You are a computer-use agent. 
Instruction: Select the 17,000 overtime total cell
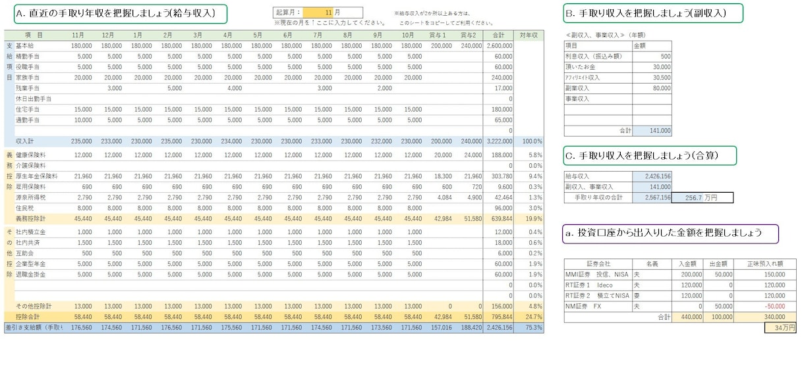click(499, 88)
